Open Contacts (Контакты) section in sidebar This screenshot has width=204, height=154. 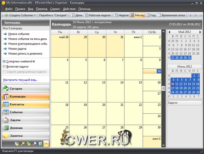(x=26, y=104)
